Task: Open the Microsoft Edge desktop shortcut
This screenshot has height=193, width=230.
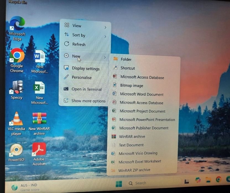Action: (17, 28)
